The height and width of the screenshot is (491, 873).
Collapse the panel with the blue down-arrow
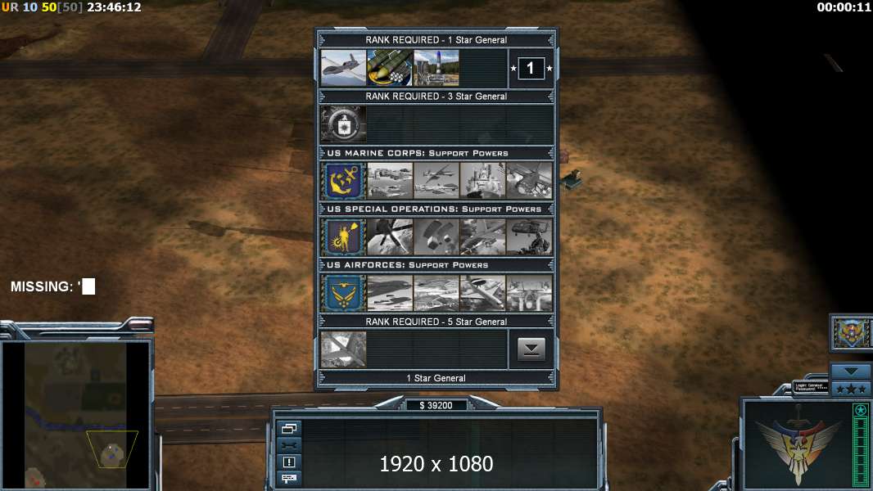851,372
